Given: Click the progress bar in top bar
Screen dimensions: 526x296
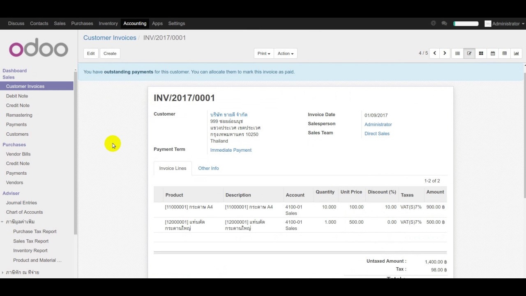Looking at the screenshot, I should pos(466,23).
